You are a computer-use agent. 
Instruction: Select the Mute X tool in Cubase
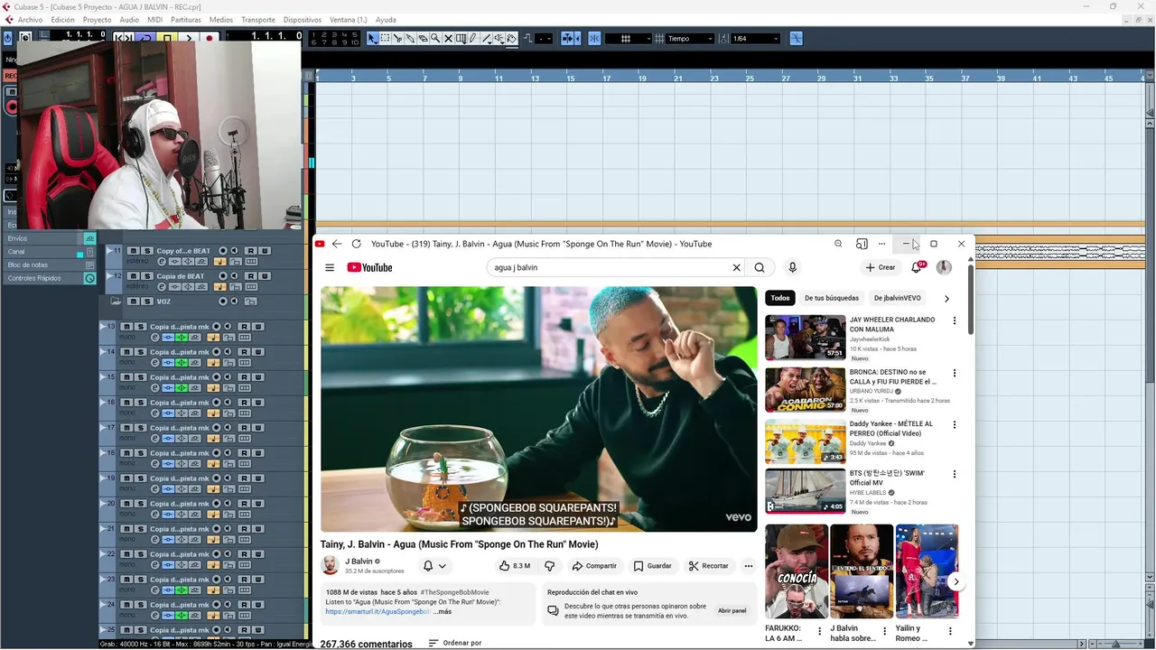coord(448,39)
